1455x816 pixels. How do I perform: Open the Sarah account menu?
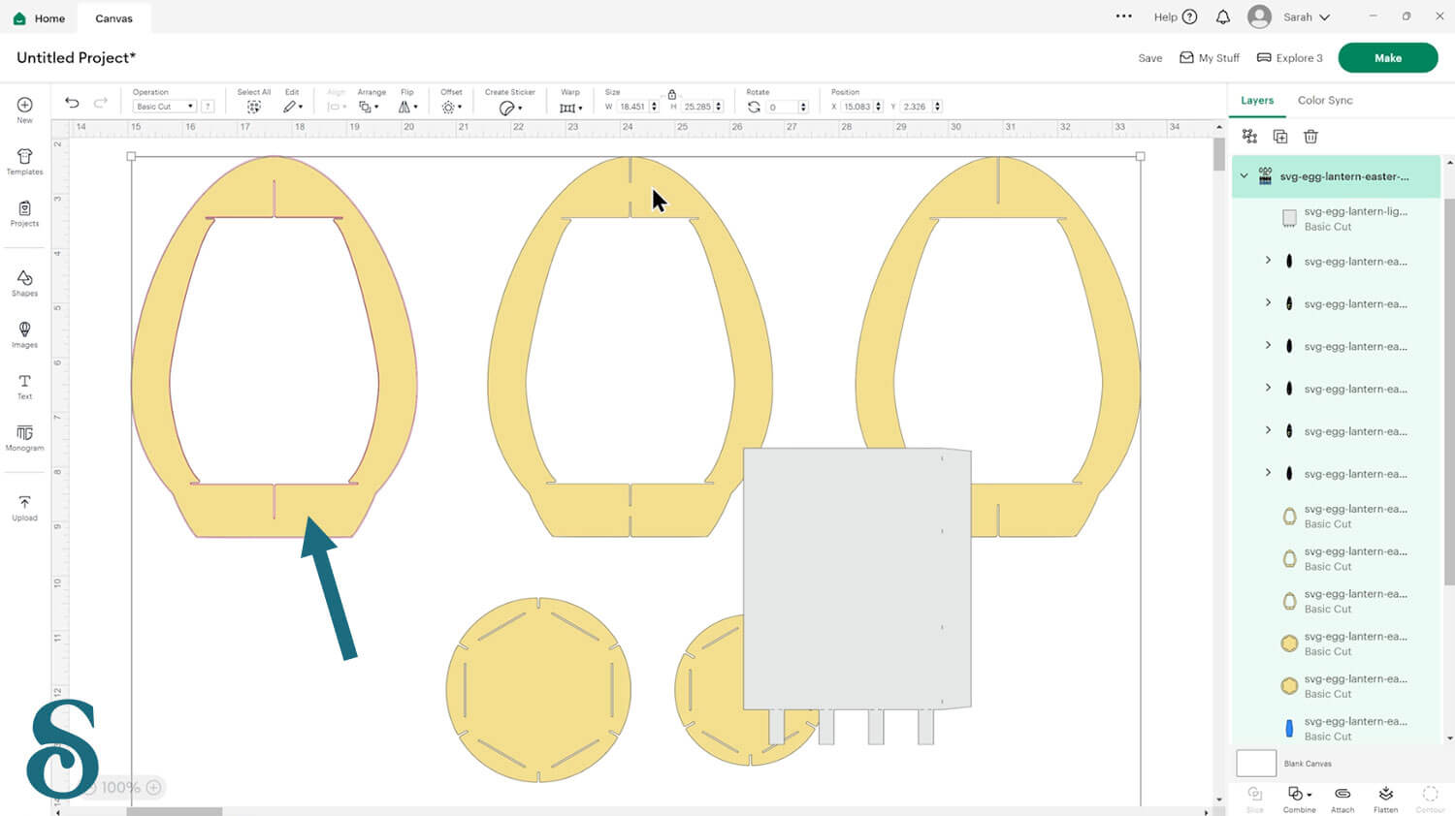click(1289, 16)
